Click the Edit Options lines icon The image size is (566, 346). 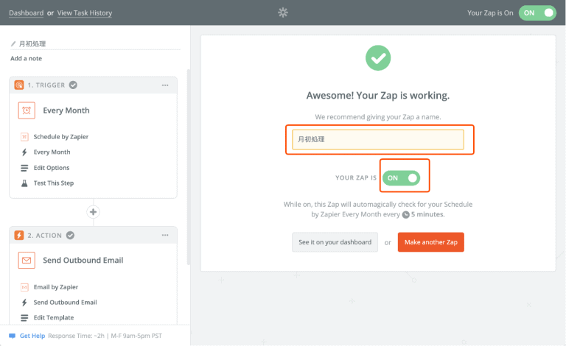(x=24, y=168)
